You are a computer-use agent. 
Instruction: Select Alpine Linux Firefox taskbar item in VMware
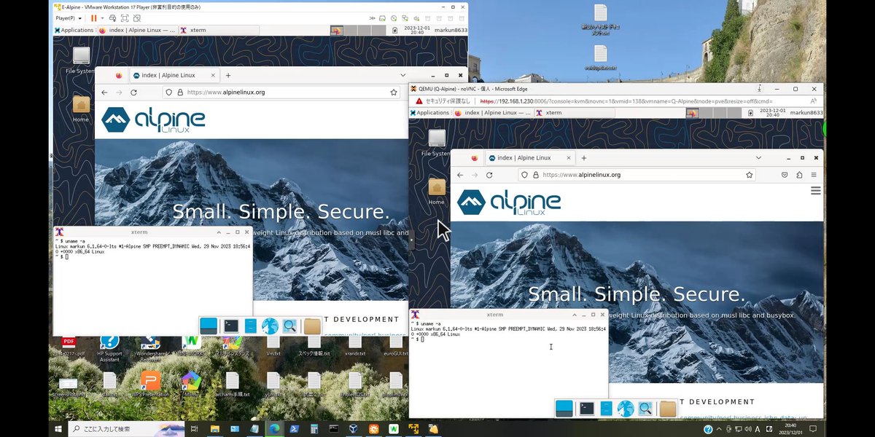[137, 31]
